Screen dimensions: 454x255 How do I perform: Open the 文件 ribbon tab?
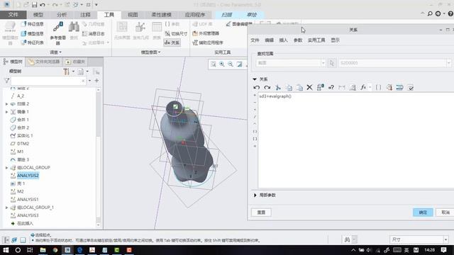coord(13,14)
